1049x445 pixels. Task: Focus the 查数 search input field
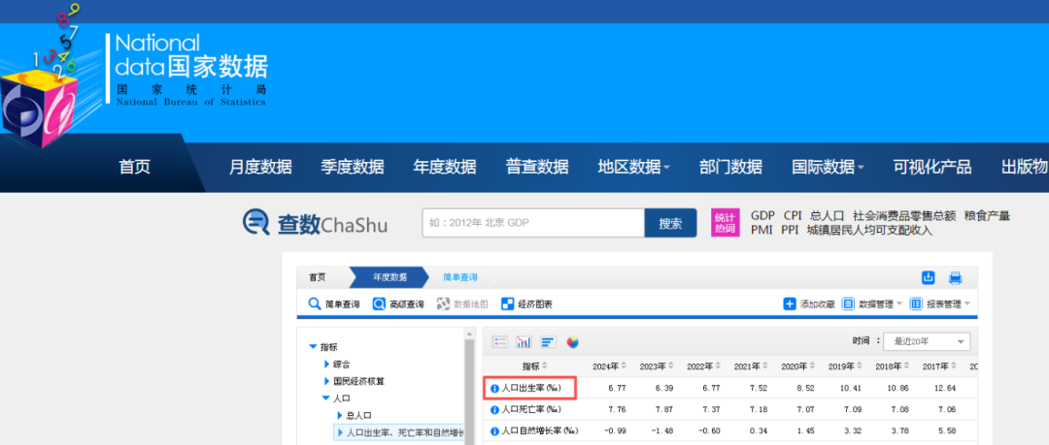[x=533, y=223]
